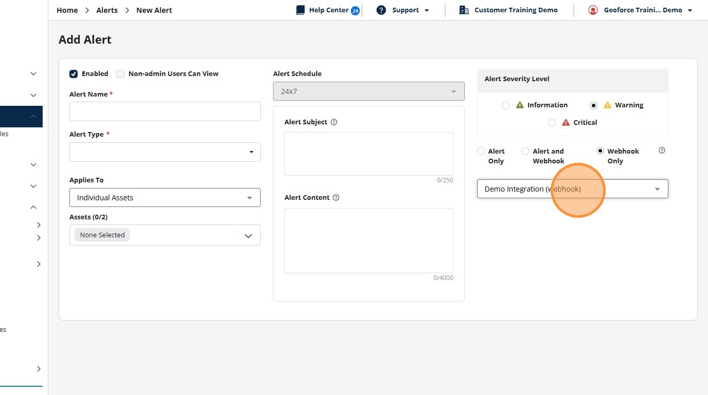Go to Home in breadcrumb
The height and width of the screenshot is (395, 708).
(67, 10)
